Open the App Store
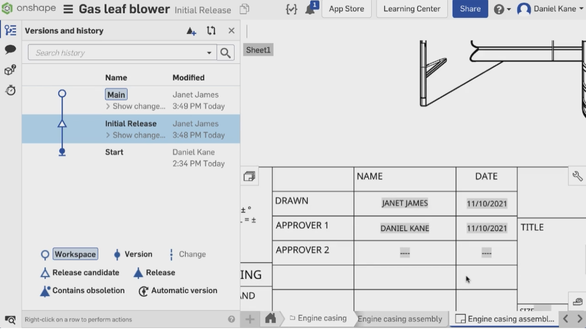The height and width of the screenshot is (329, 586). [x=347, y=9]
